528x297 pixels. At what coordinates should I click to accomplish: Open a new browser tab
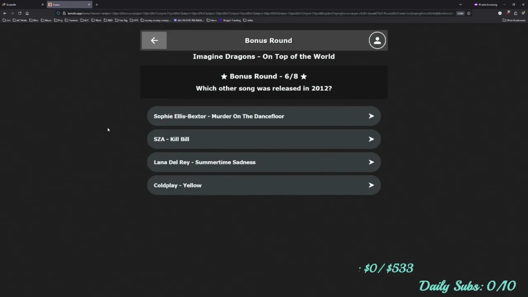coord(97,5)
